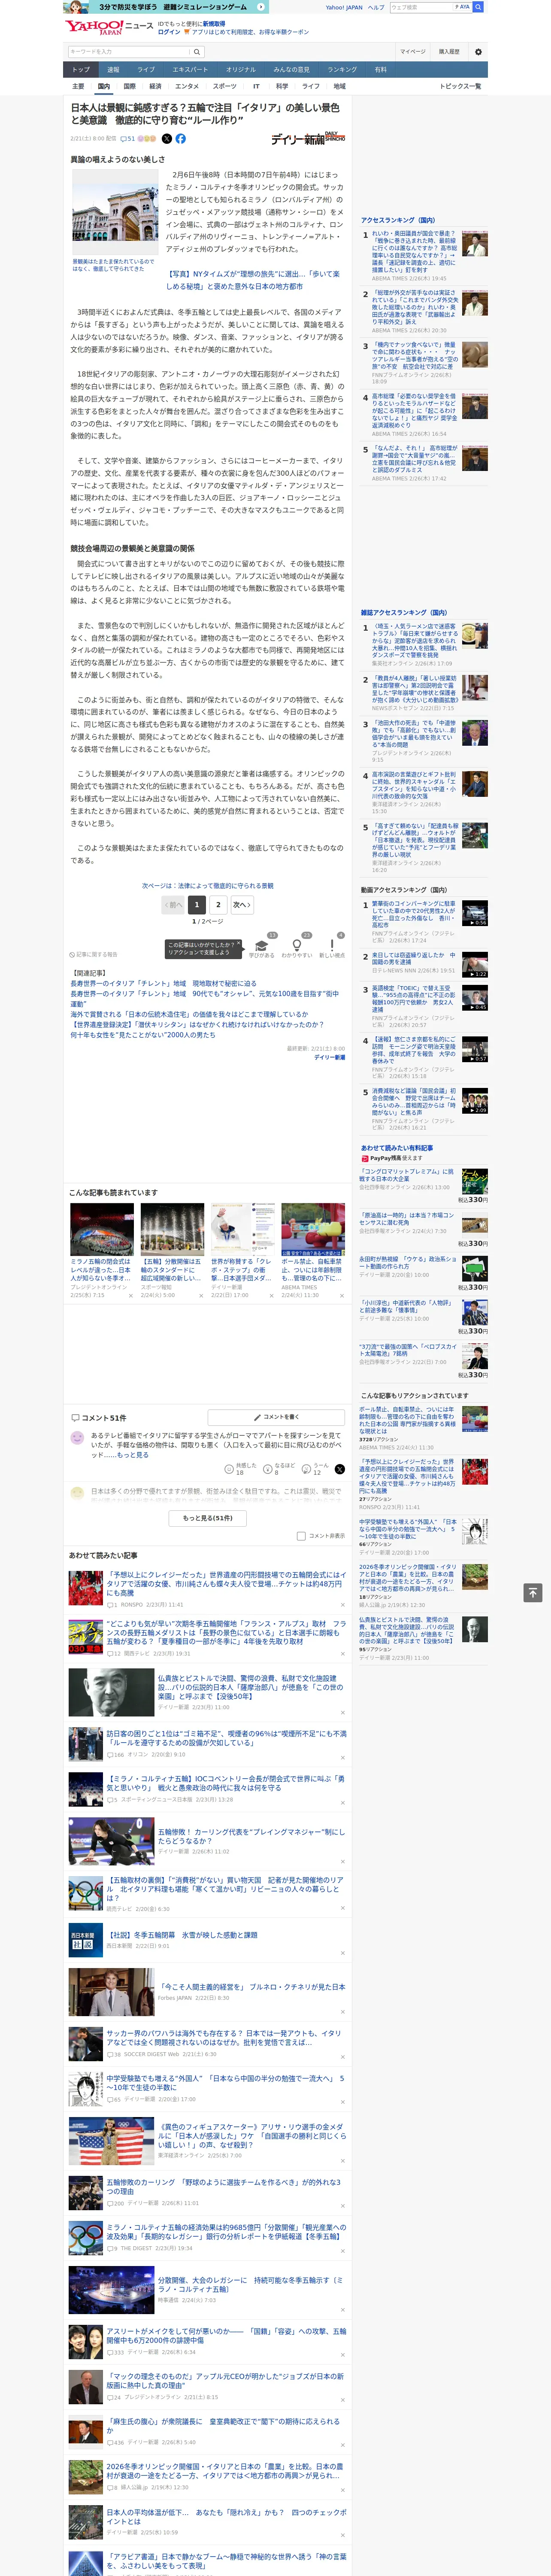Share the article on Facebook
This screenshot has height=2576, width=551.
point(181,139)
